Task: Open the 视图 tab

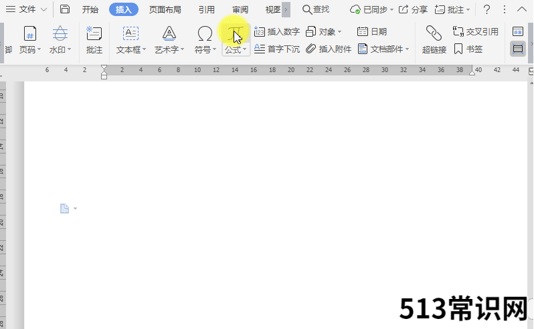Action: pos(273,9)
